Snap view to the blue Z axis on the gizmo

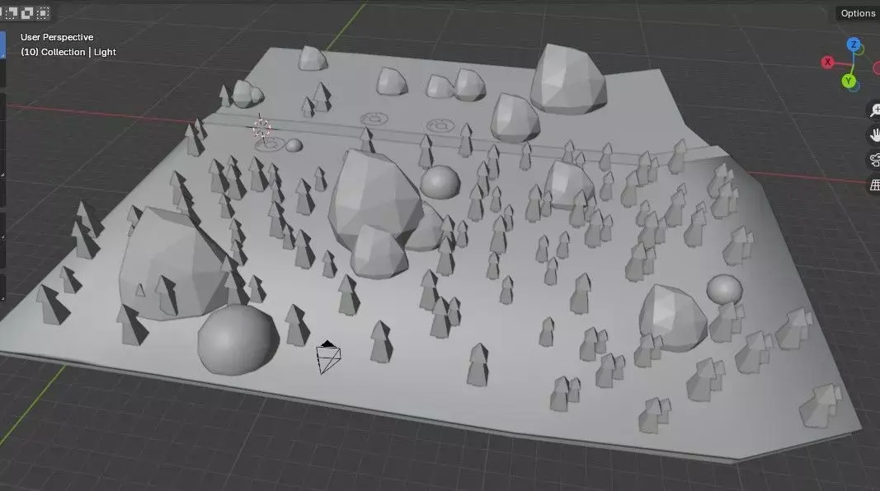pos(854,44)
